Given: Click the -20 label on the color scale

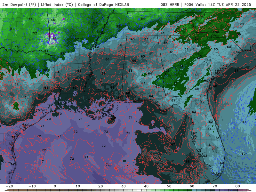Looking at the screenshot, I should (9, 186).
